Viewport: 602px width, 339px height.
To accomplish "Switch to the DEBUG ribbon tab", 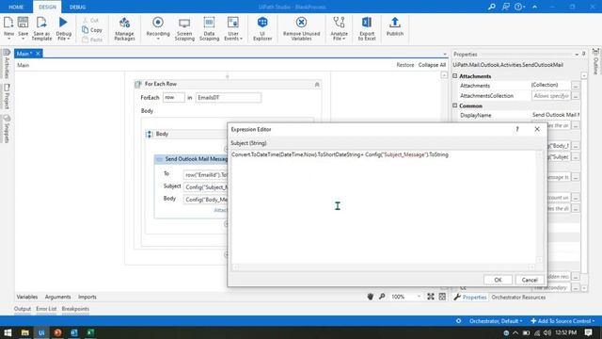I will 77,7.
